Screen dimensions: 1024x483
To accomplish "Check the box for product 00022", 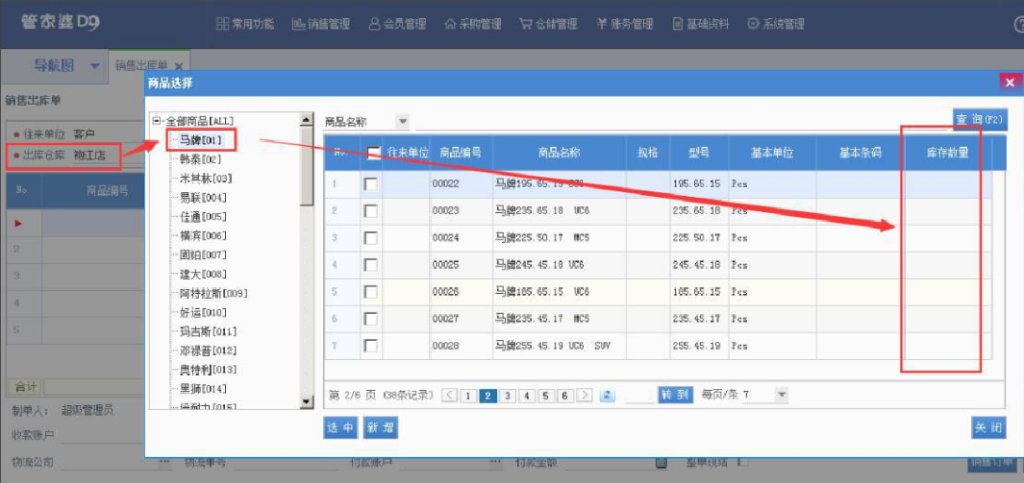I will pos(371,184).
